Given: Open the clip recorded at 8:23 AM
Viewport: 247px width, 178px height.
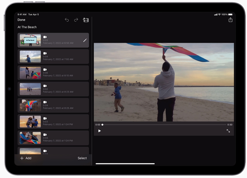Looking at the screenshot, I should [x=53, y=89].
